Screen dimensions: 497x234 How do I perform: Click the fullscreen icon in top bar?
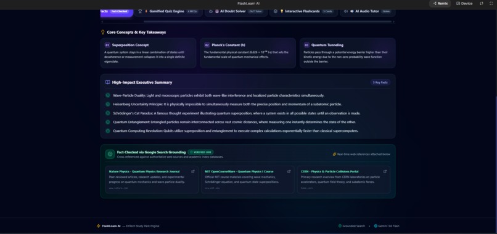(x=491, y=4)
